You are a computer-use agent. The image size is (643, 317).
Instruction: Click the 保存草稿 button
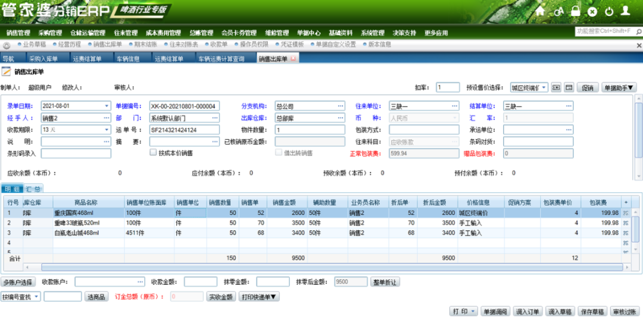(x=592, y=311)
